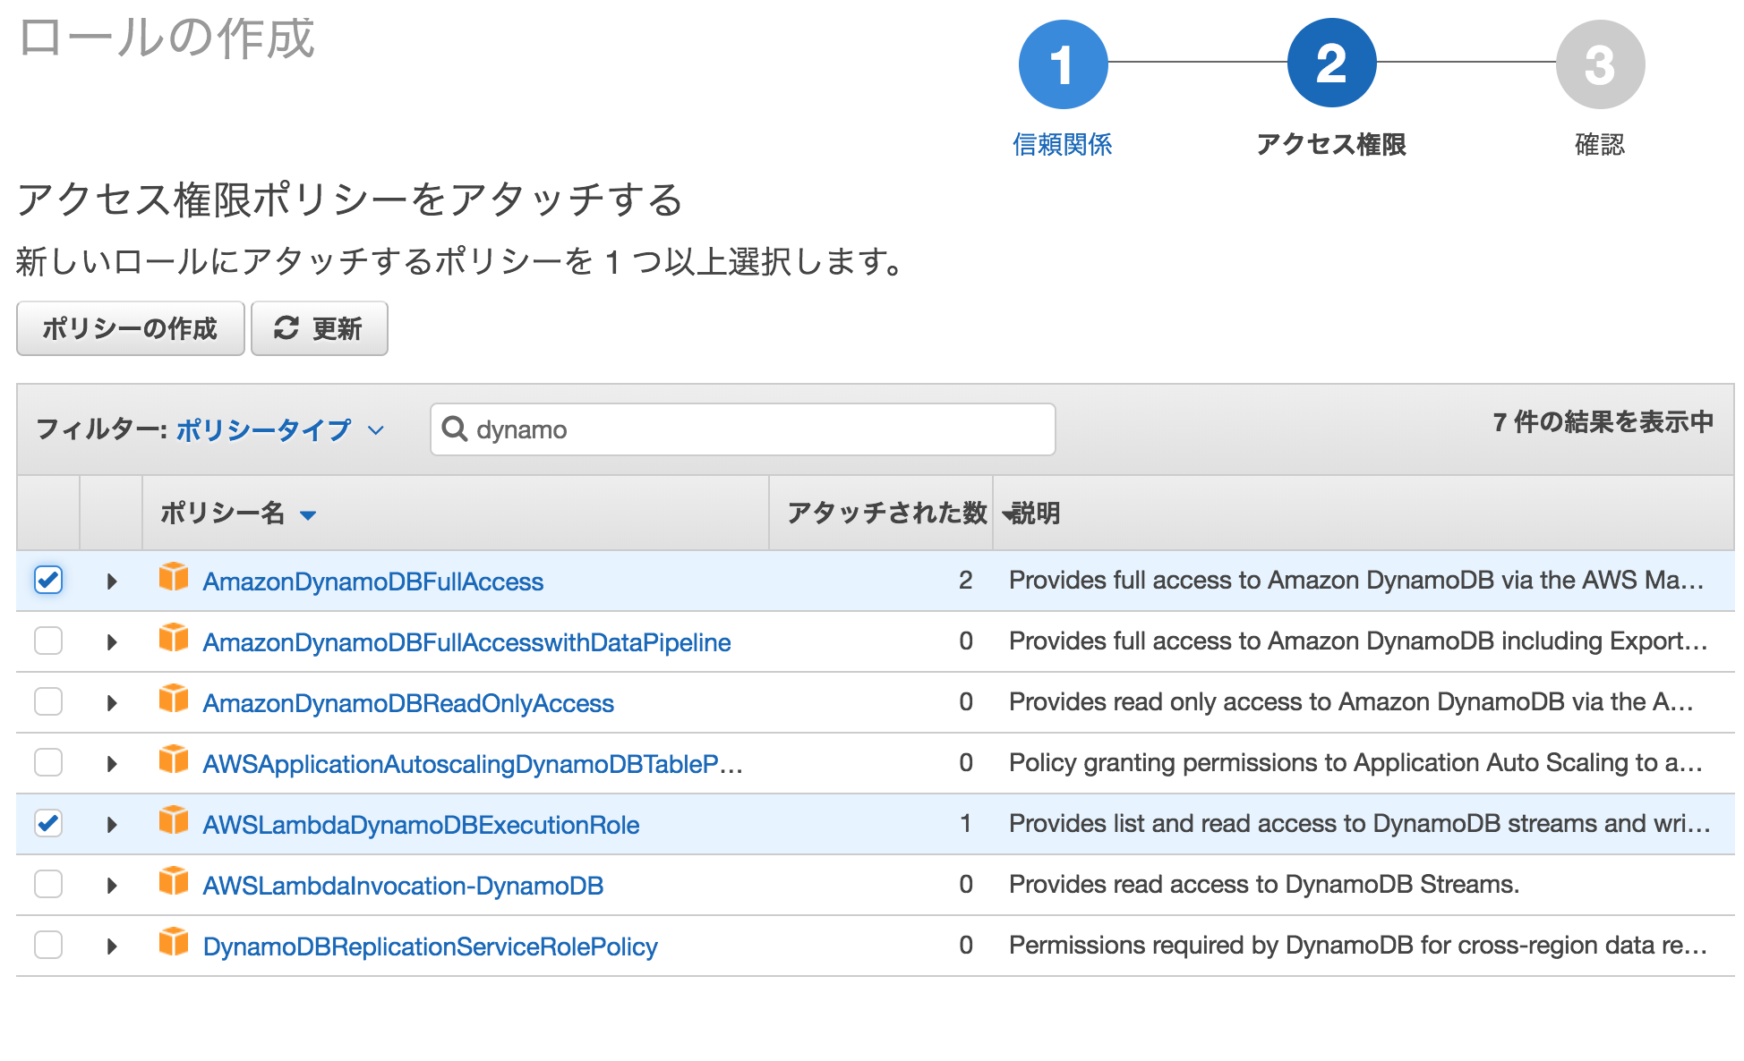The image size is (1744, 1061).
Task: Open AmazonDynamoDBFullAccesswithDataPipeline policy link
Action: coord(466,642)
